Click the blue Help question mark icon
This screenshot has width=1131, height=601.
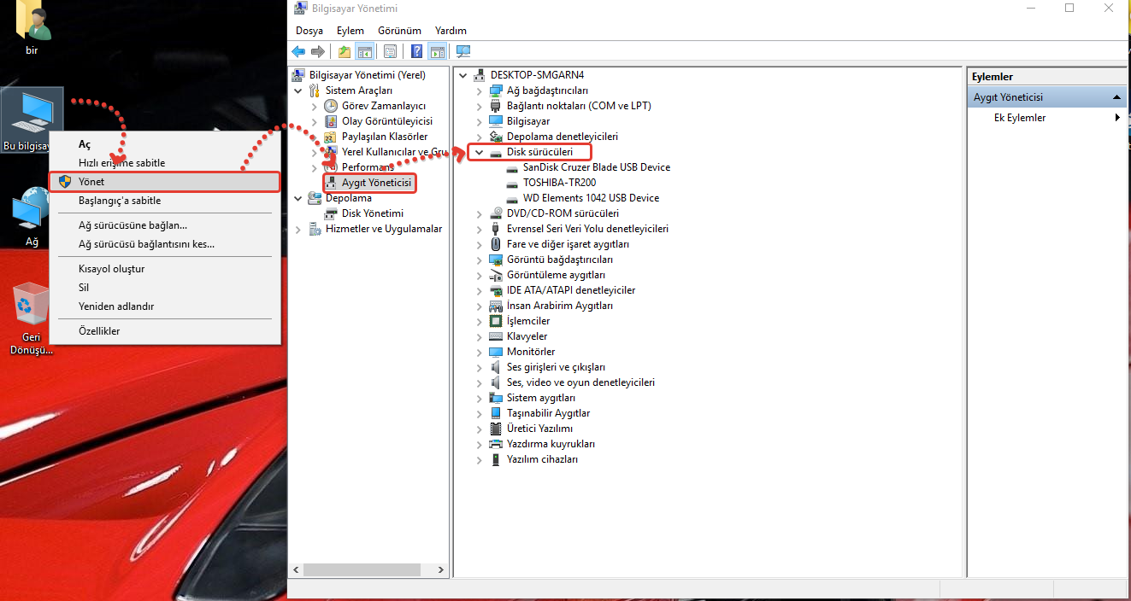[x=416, y=51]
